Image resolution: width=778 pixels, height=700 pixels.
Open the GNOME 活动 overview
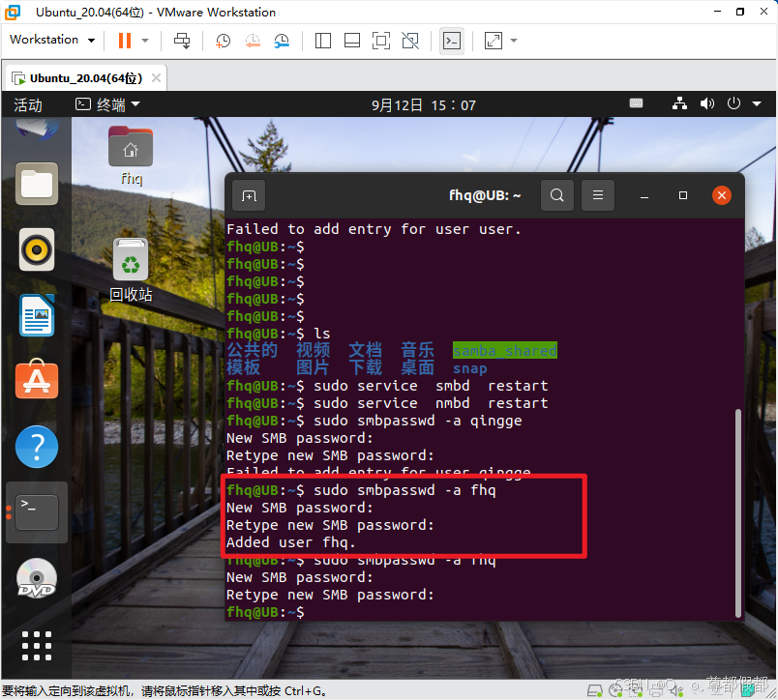[x=28, y=105]
